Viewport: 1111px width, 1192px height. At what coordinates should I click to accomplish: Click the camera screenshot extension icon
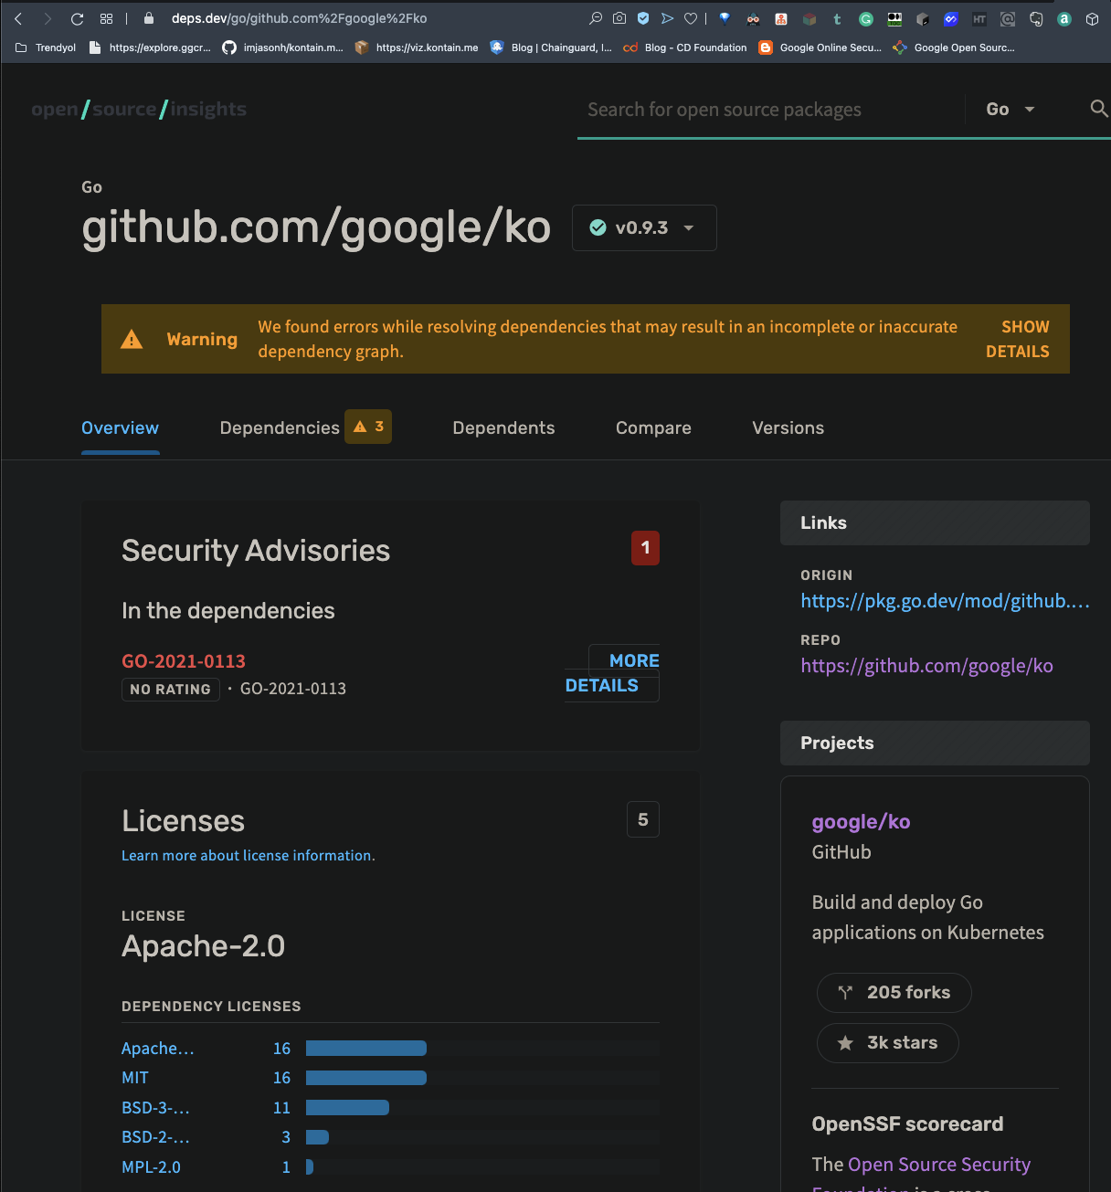click(x=620, y=18)
